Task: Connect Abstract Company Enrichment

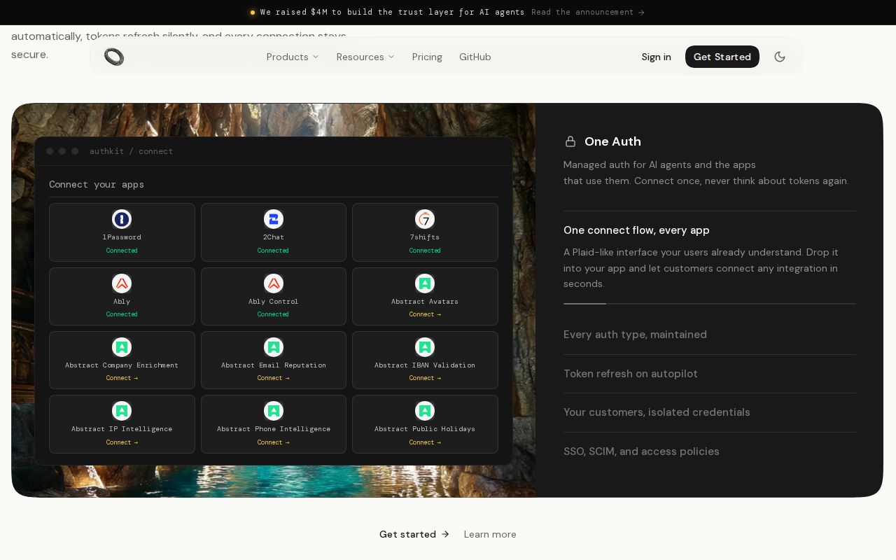Action: (x=122, y=378)
